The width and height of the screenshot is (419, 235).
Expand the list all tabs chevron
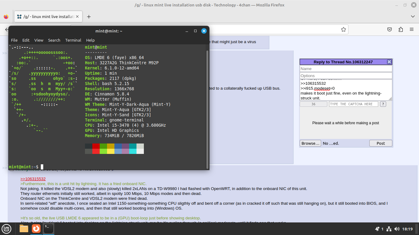pyautogui.click(x=413, y=16)
